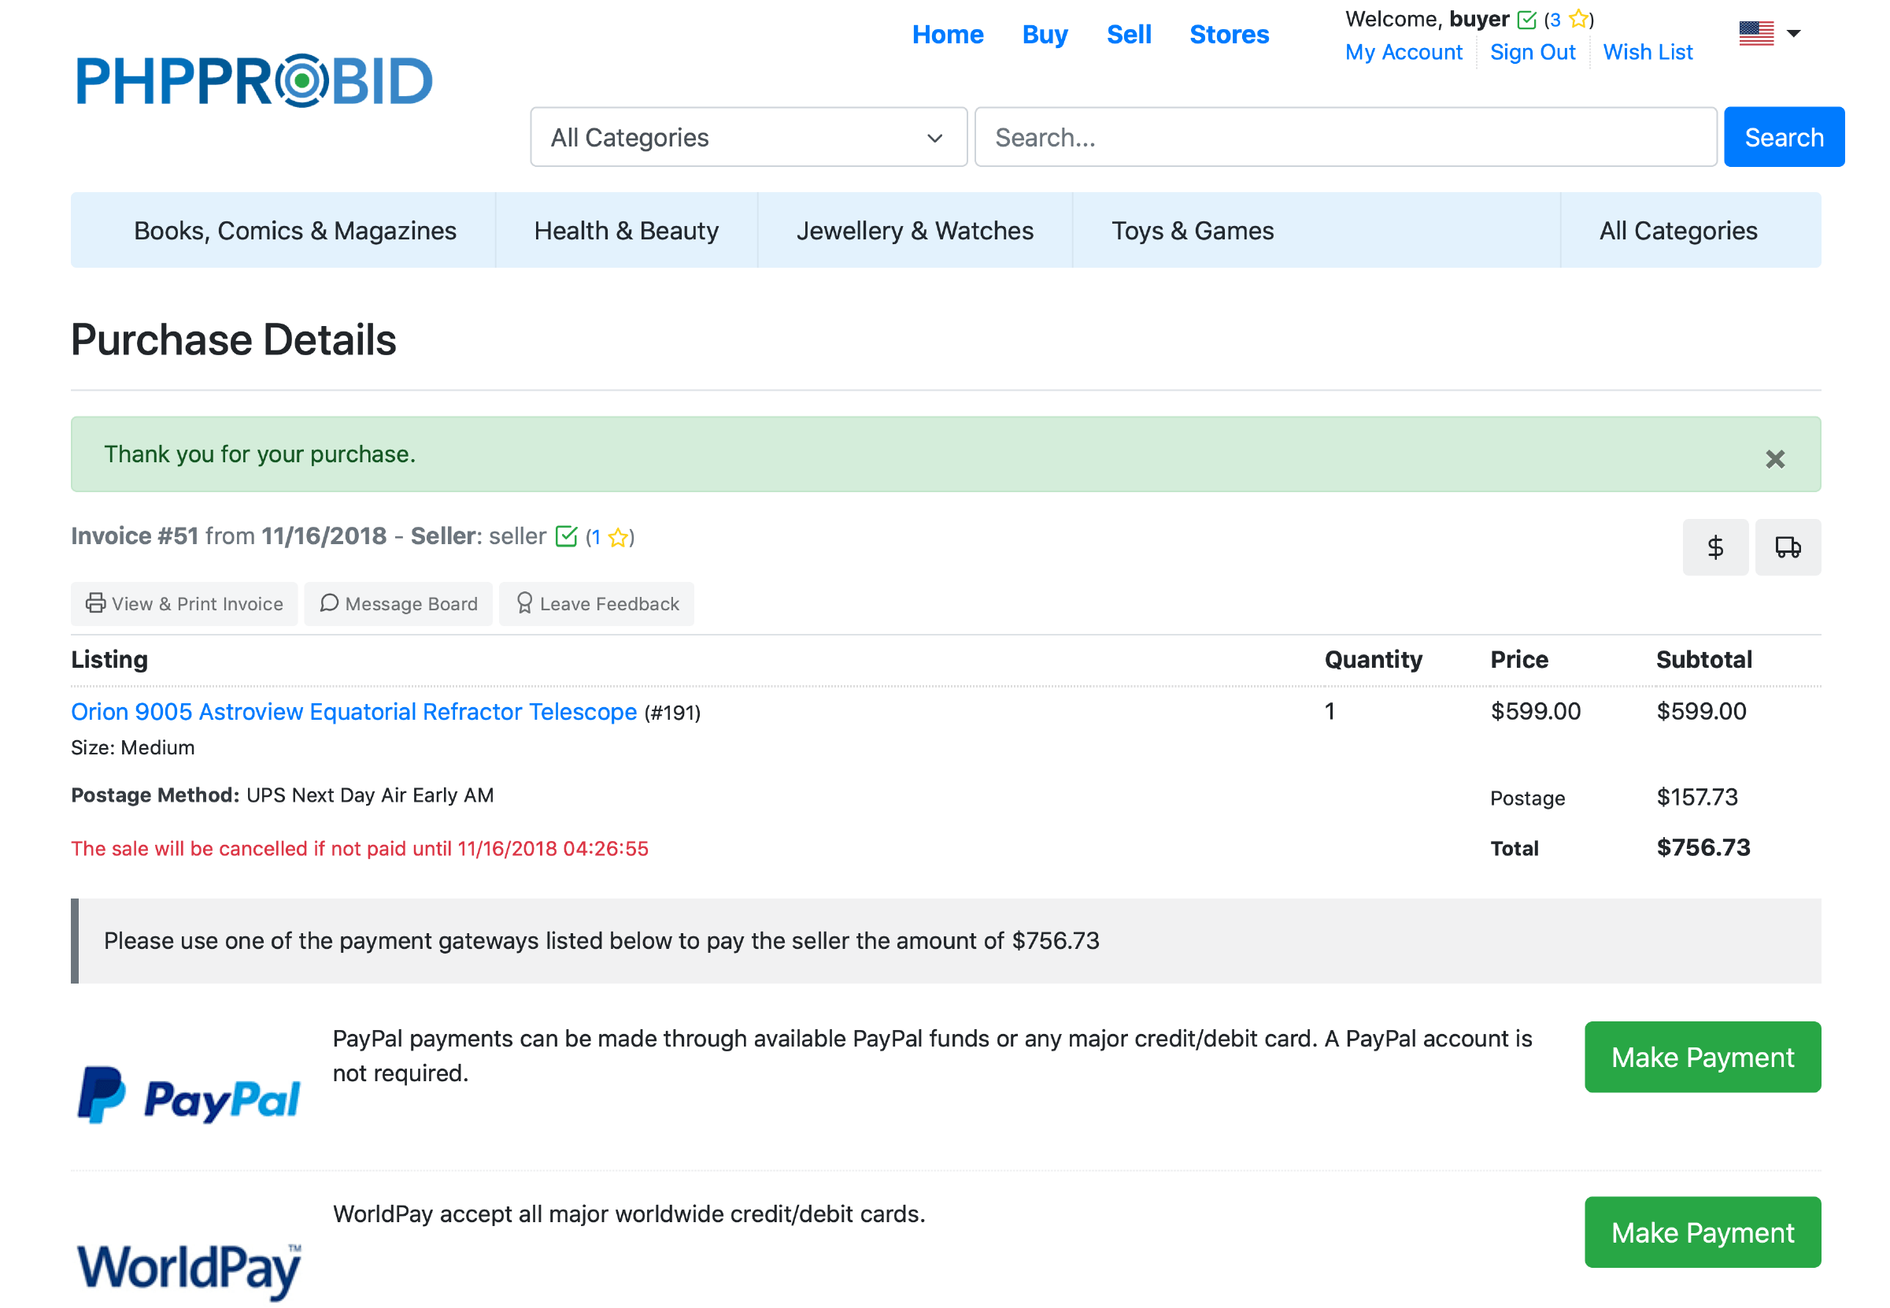The width and height of the screenshot is (1890, 1308).
Task: Expand the language selector arrow
Action: click(x=1793, y=34)
